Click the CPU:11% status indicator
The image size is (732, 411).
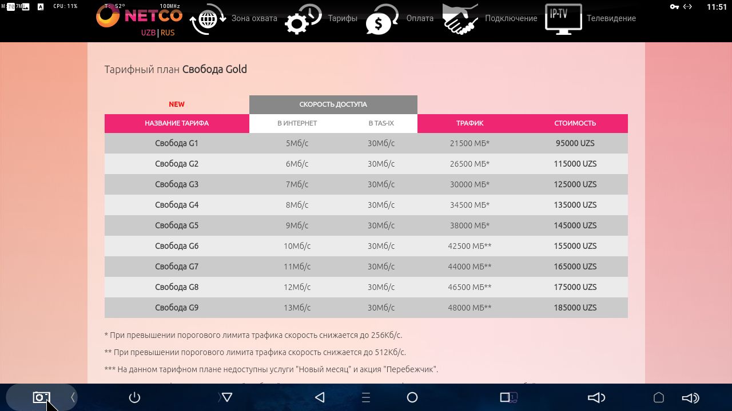(x=65, y=6)
